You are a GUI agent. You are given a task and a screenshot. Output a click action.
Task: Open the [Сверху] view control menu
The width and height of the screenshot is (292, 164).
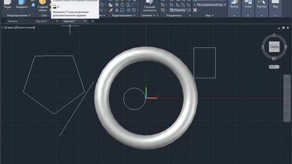point(10,27)
